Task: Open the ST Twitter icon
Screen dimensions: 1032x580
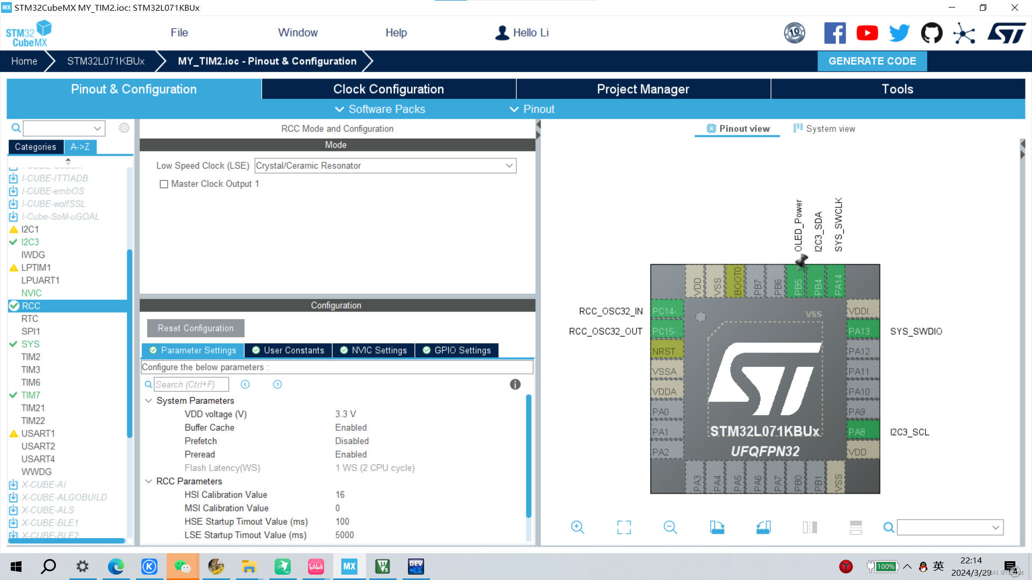Action: point(899,33)
